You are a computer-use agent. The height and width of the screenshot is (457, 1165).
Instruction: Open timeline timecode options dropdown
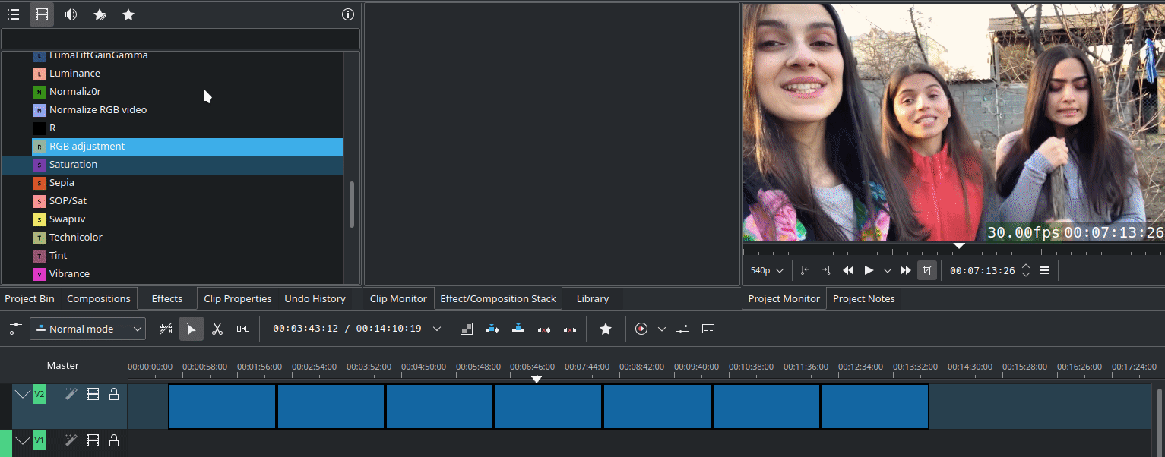437,329
